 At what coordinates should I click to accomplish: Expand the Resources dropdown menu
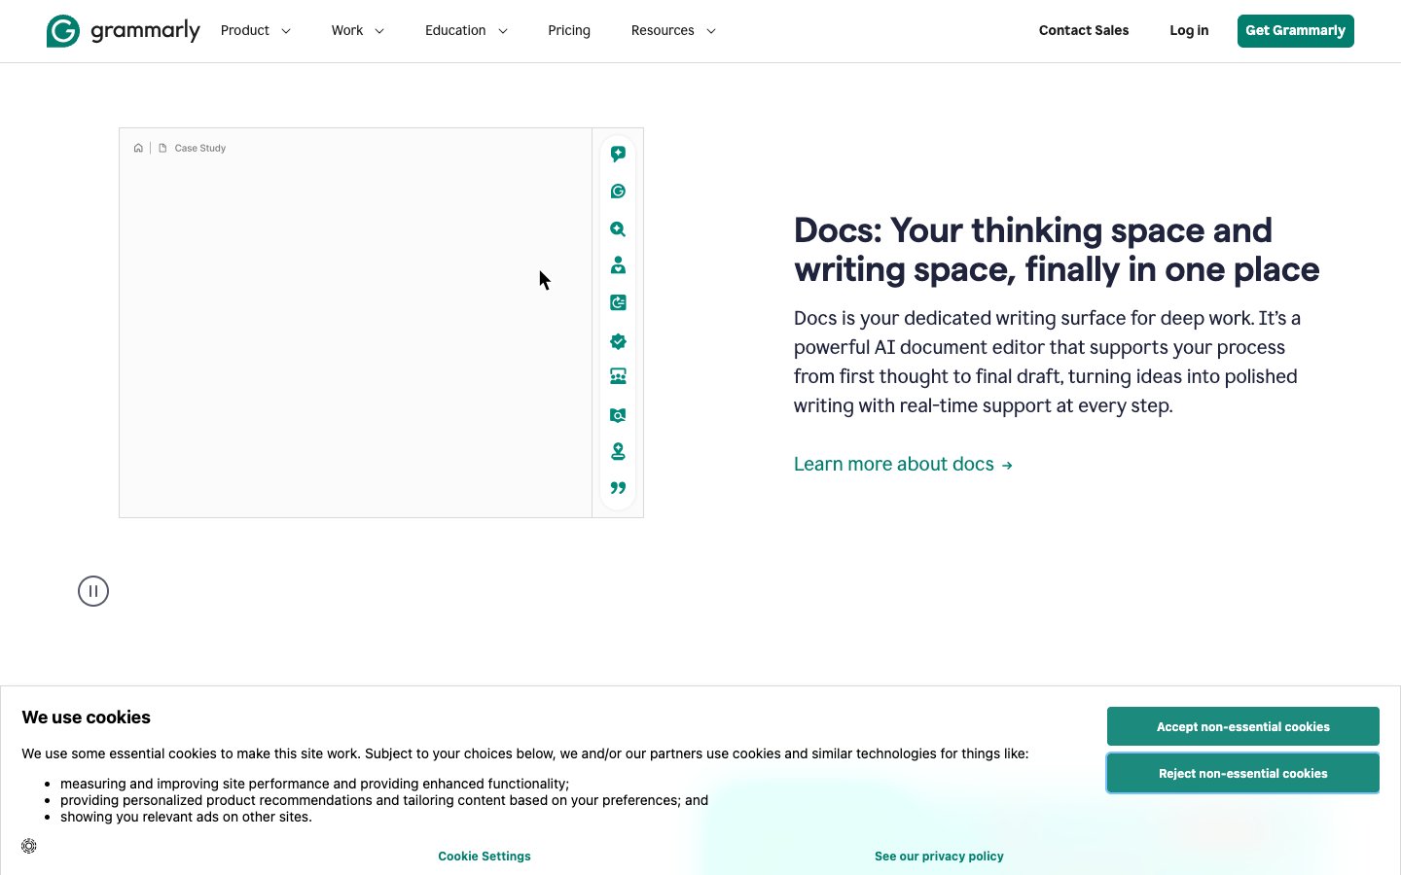pyautogui.click(x=673, y=31)
